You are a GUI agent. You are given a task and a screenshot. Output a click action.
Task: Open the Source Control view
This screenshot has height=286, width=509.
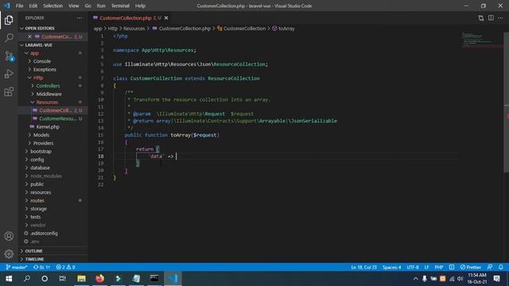tap(9, 56)
